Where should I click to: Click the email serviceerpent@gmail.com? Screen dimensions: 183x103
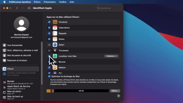[21, 37]
